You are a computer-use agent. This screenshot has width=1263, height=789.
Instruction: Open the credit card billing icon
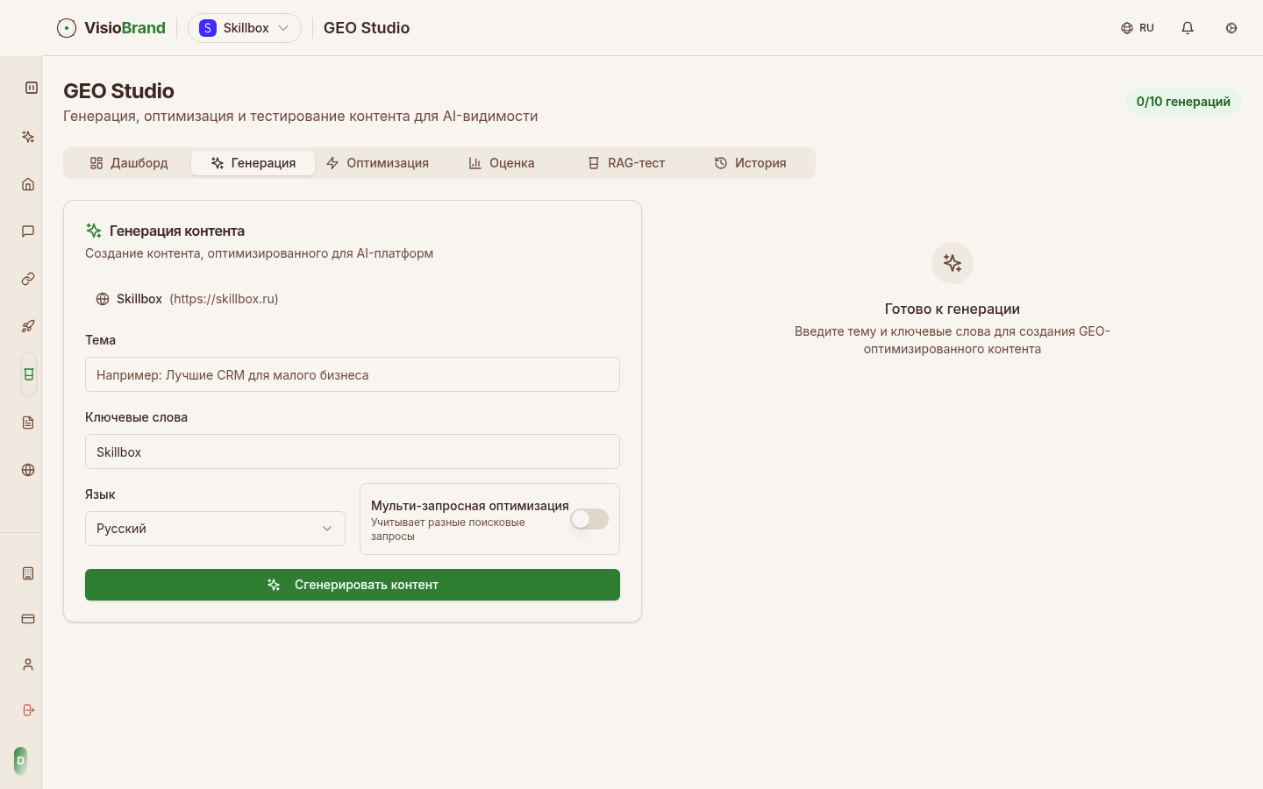[x=28, y=619]
